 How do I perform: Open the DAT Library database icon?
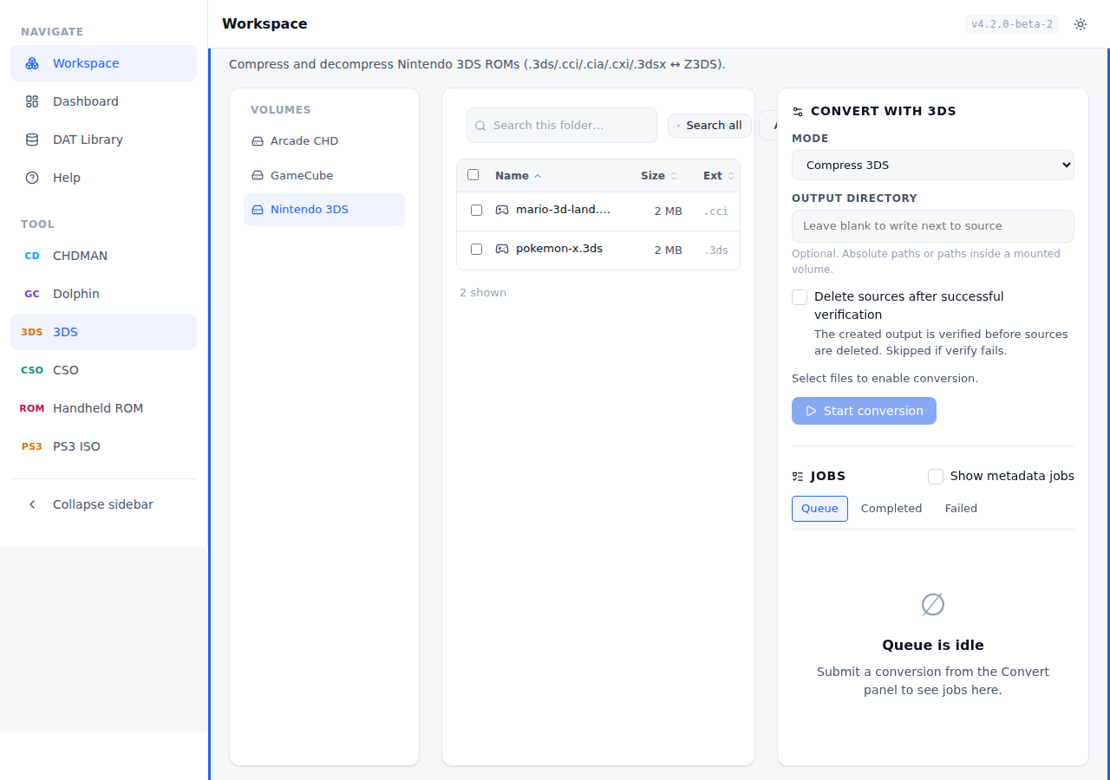32,140
